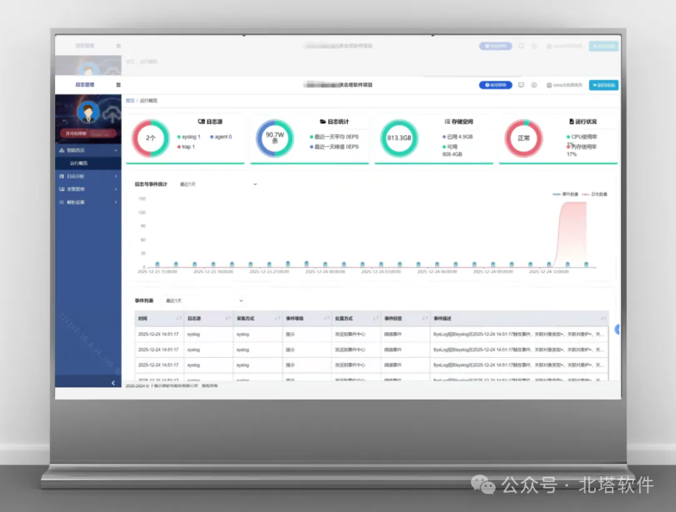Open the 事件列表 time range dropdown
The width and height of the screenshot is (676, 512).
[204, 301]
